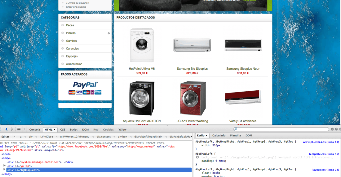Detach Firebug using the up-circle icon
This screenshot has height=177, width=341.
(x=336, y=129)
